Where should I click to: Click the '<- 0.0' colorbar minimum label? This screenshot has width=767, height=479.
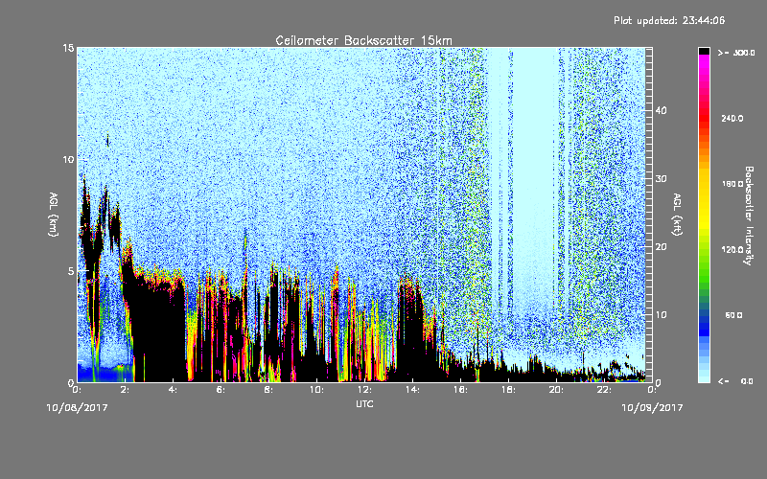coord(735,381)
